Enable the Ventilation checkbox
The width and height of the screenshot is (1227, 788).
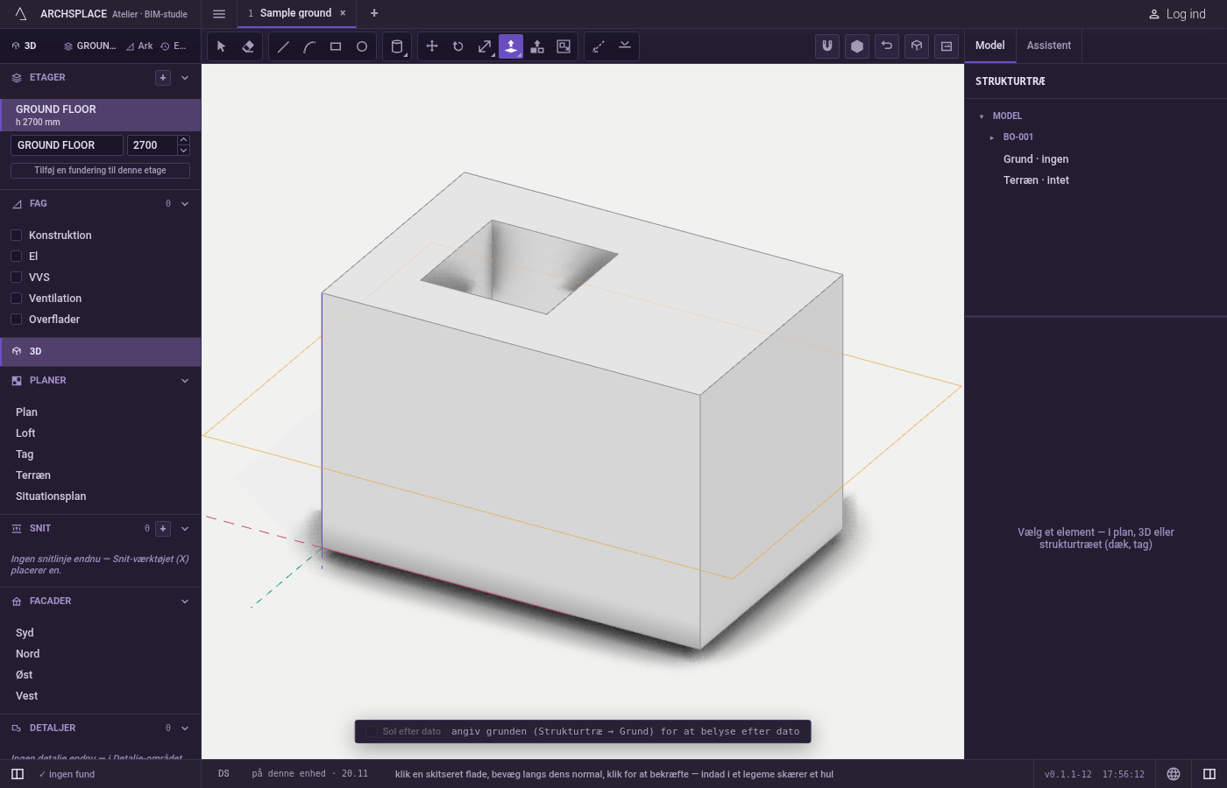(16, 299)
